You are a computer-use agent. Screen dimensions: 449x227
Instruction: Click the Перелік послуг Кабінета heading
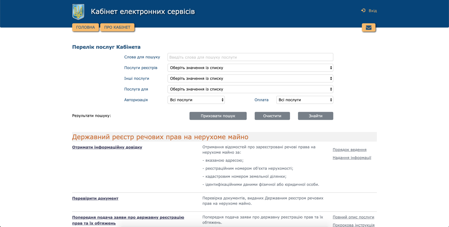(106, 47)
